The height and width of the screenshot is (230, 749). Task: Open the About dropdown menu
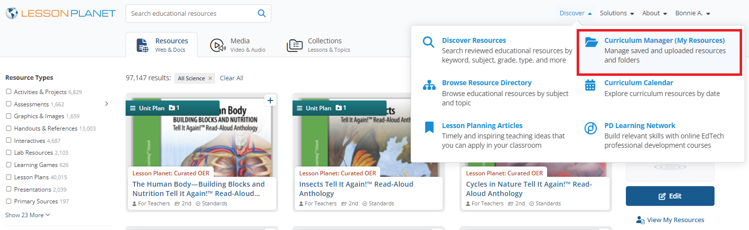click(x=654, y=13)
